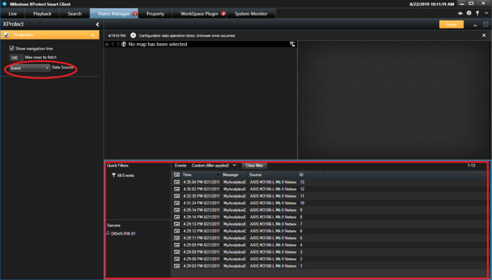The image size is (492, 280).
Task: Collapse the Properties section chevron
Action: coord(93,35)
